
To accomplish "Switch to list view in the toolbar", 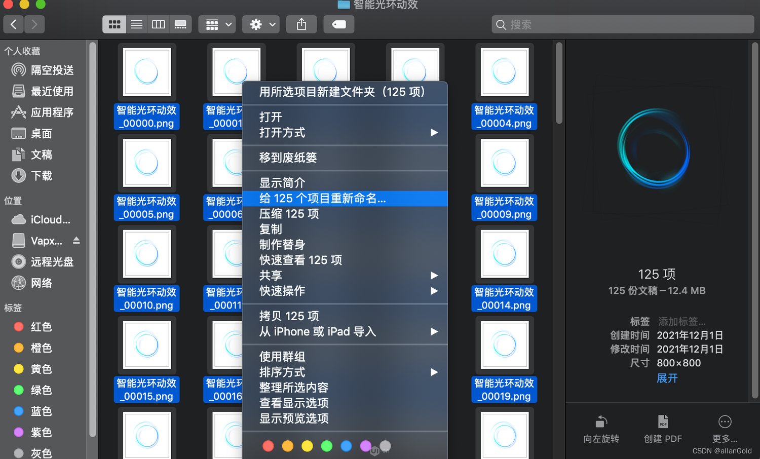I will [x=136, y=24].
